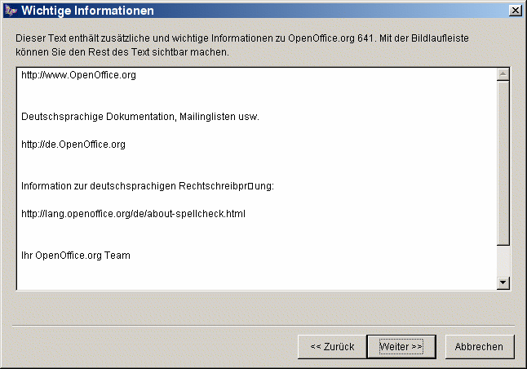Viewport: 527px width, 369px height.
Task: Click the scrollbar up arrow
Action: 503,75
